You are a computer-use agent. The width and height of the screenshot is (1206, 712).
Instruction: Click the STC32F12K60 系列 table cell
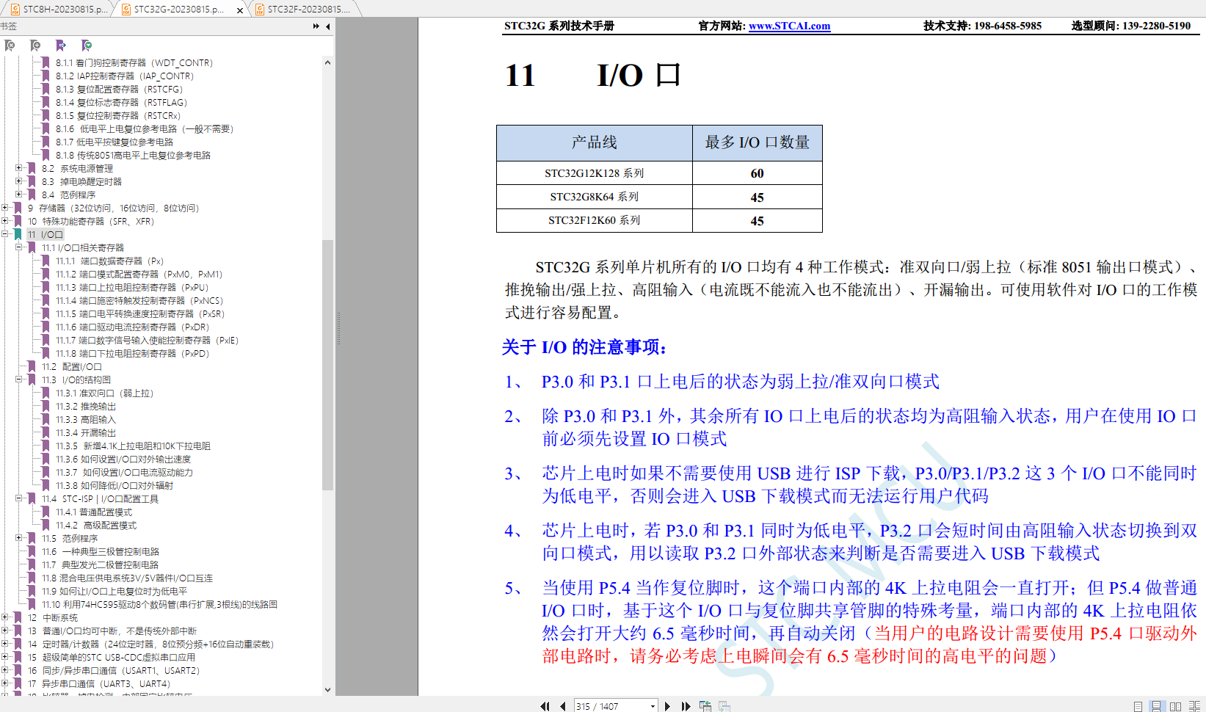point(595,220)
